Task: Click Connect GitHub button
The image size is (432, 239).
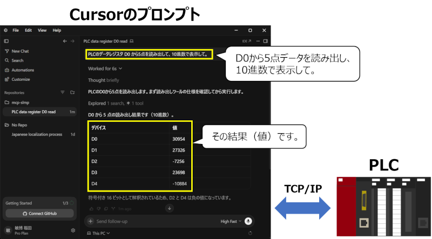Action: [39, 214]
